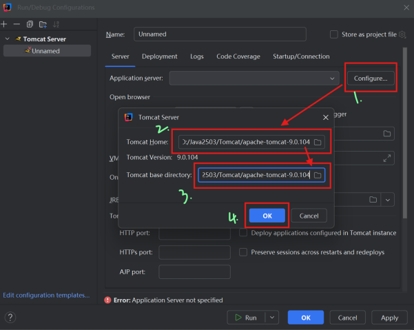Select the Tomcat Server tree node label
Screen dimensions: 414x330
pos(44,39)
